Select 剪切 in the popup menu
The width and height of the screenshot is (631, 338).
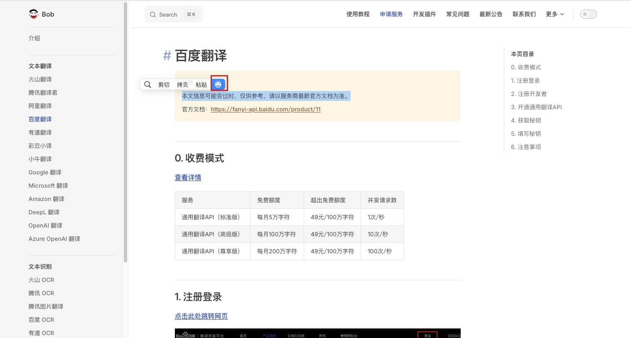pos(164,85)
